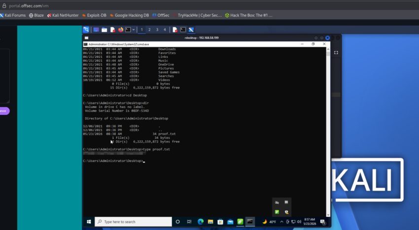Launch Firefox from the Kali panel
The image size is (419, 230).
[120, 30]
